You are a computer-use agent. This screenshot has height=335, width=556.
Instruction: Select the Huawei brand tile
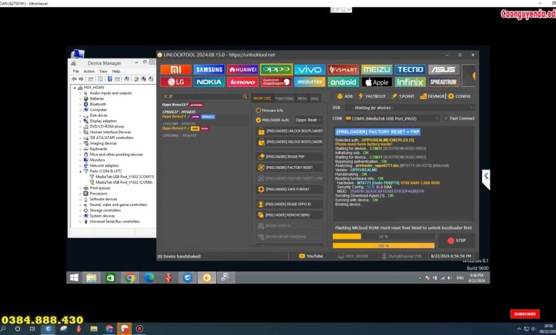243,70
